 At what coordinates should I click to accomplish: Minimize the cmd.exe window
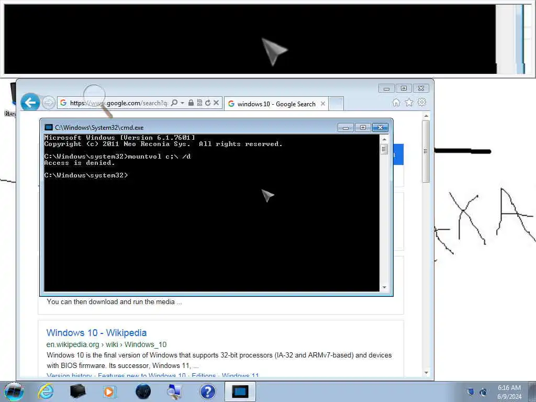(345, 128)
